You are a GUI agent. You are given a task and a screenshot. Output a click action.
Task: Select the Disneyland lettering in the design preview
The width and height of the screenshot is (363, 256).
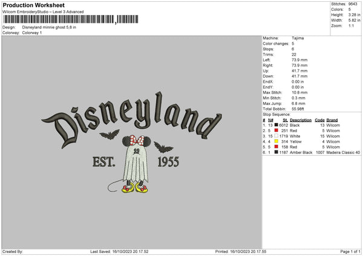tap(131, 119)
